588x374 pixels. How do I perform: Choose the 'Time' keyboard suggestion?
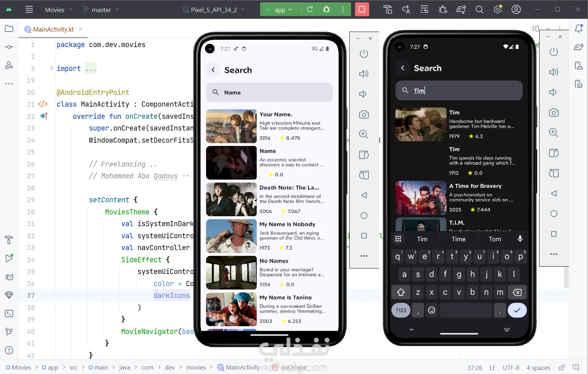(x=458, y=239)
